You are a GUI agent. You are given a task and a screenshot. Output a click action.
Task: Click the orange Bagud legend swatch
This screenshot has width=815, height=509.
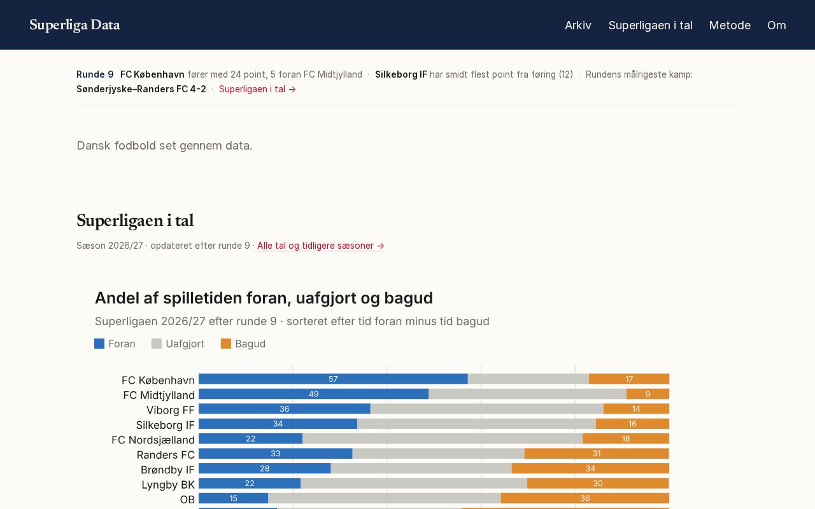[226, 344]
